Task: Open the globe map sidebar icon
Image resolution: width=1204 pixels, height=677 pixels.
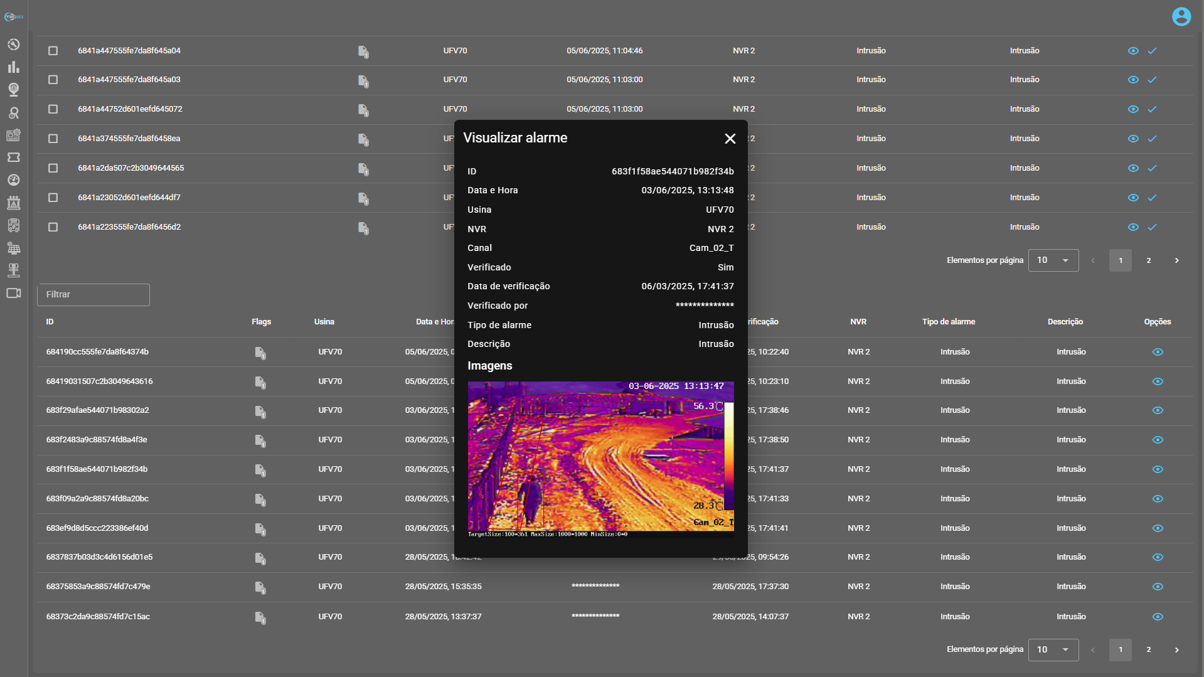Action: [13, 90]
